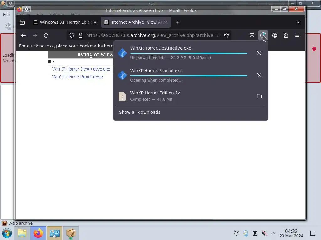
Task: Click the tracking protection shield icon
Action: (x=72, y=36)
